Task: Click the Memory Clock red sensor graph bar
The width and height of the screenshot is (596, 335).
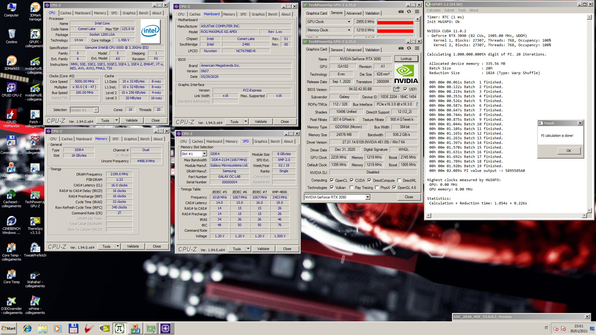Action: (395, 31)
